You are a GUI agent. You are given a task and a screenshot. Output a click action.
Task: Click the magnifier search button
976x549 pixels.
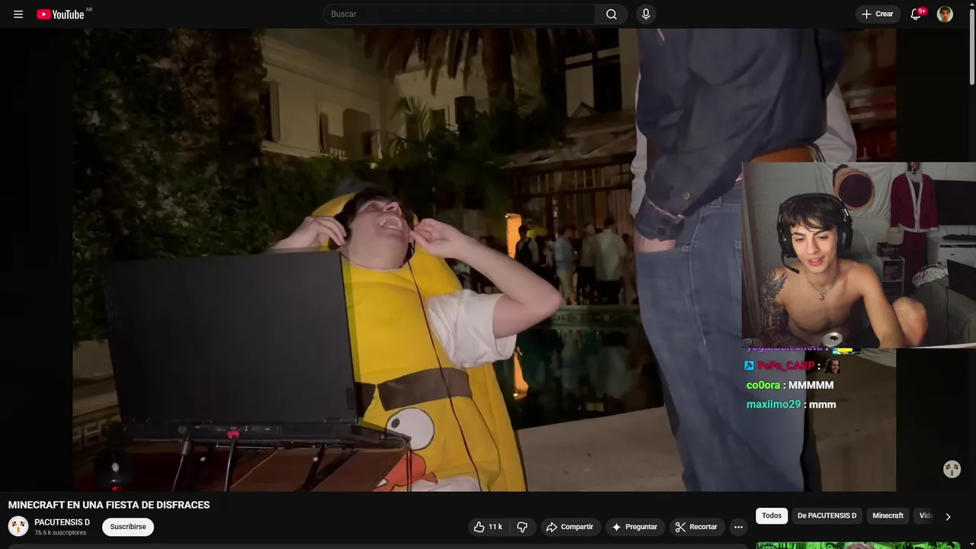[612, 14]
